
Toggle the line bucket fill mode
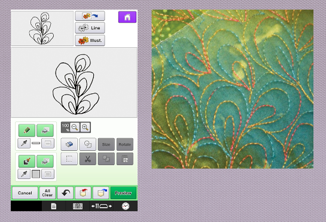[45, 130]
